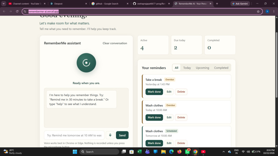Reload the page using the refresh icon
Image resolution: width=278 pixels, height=156 pixels.
click(x=17, y=11)
